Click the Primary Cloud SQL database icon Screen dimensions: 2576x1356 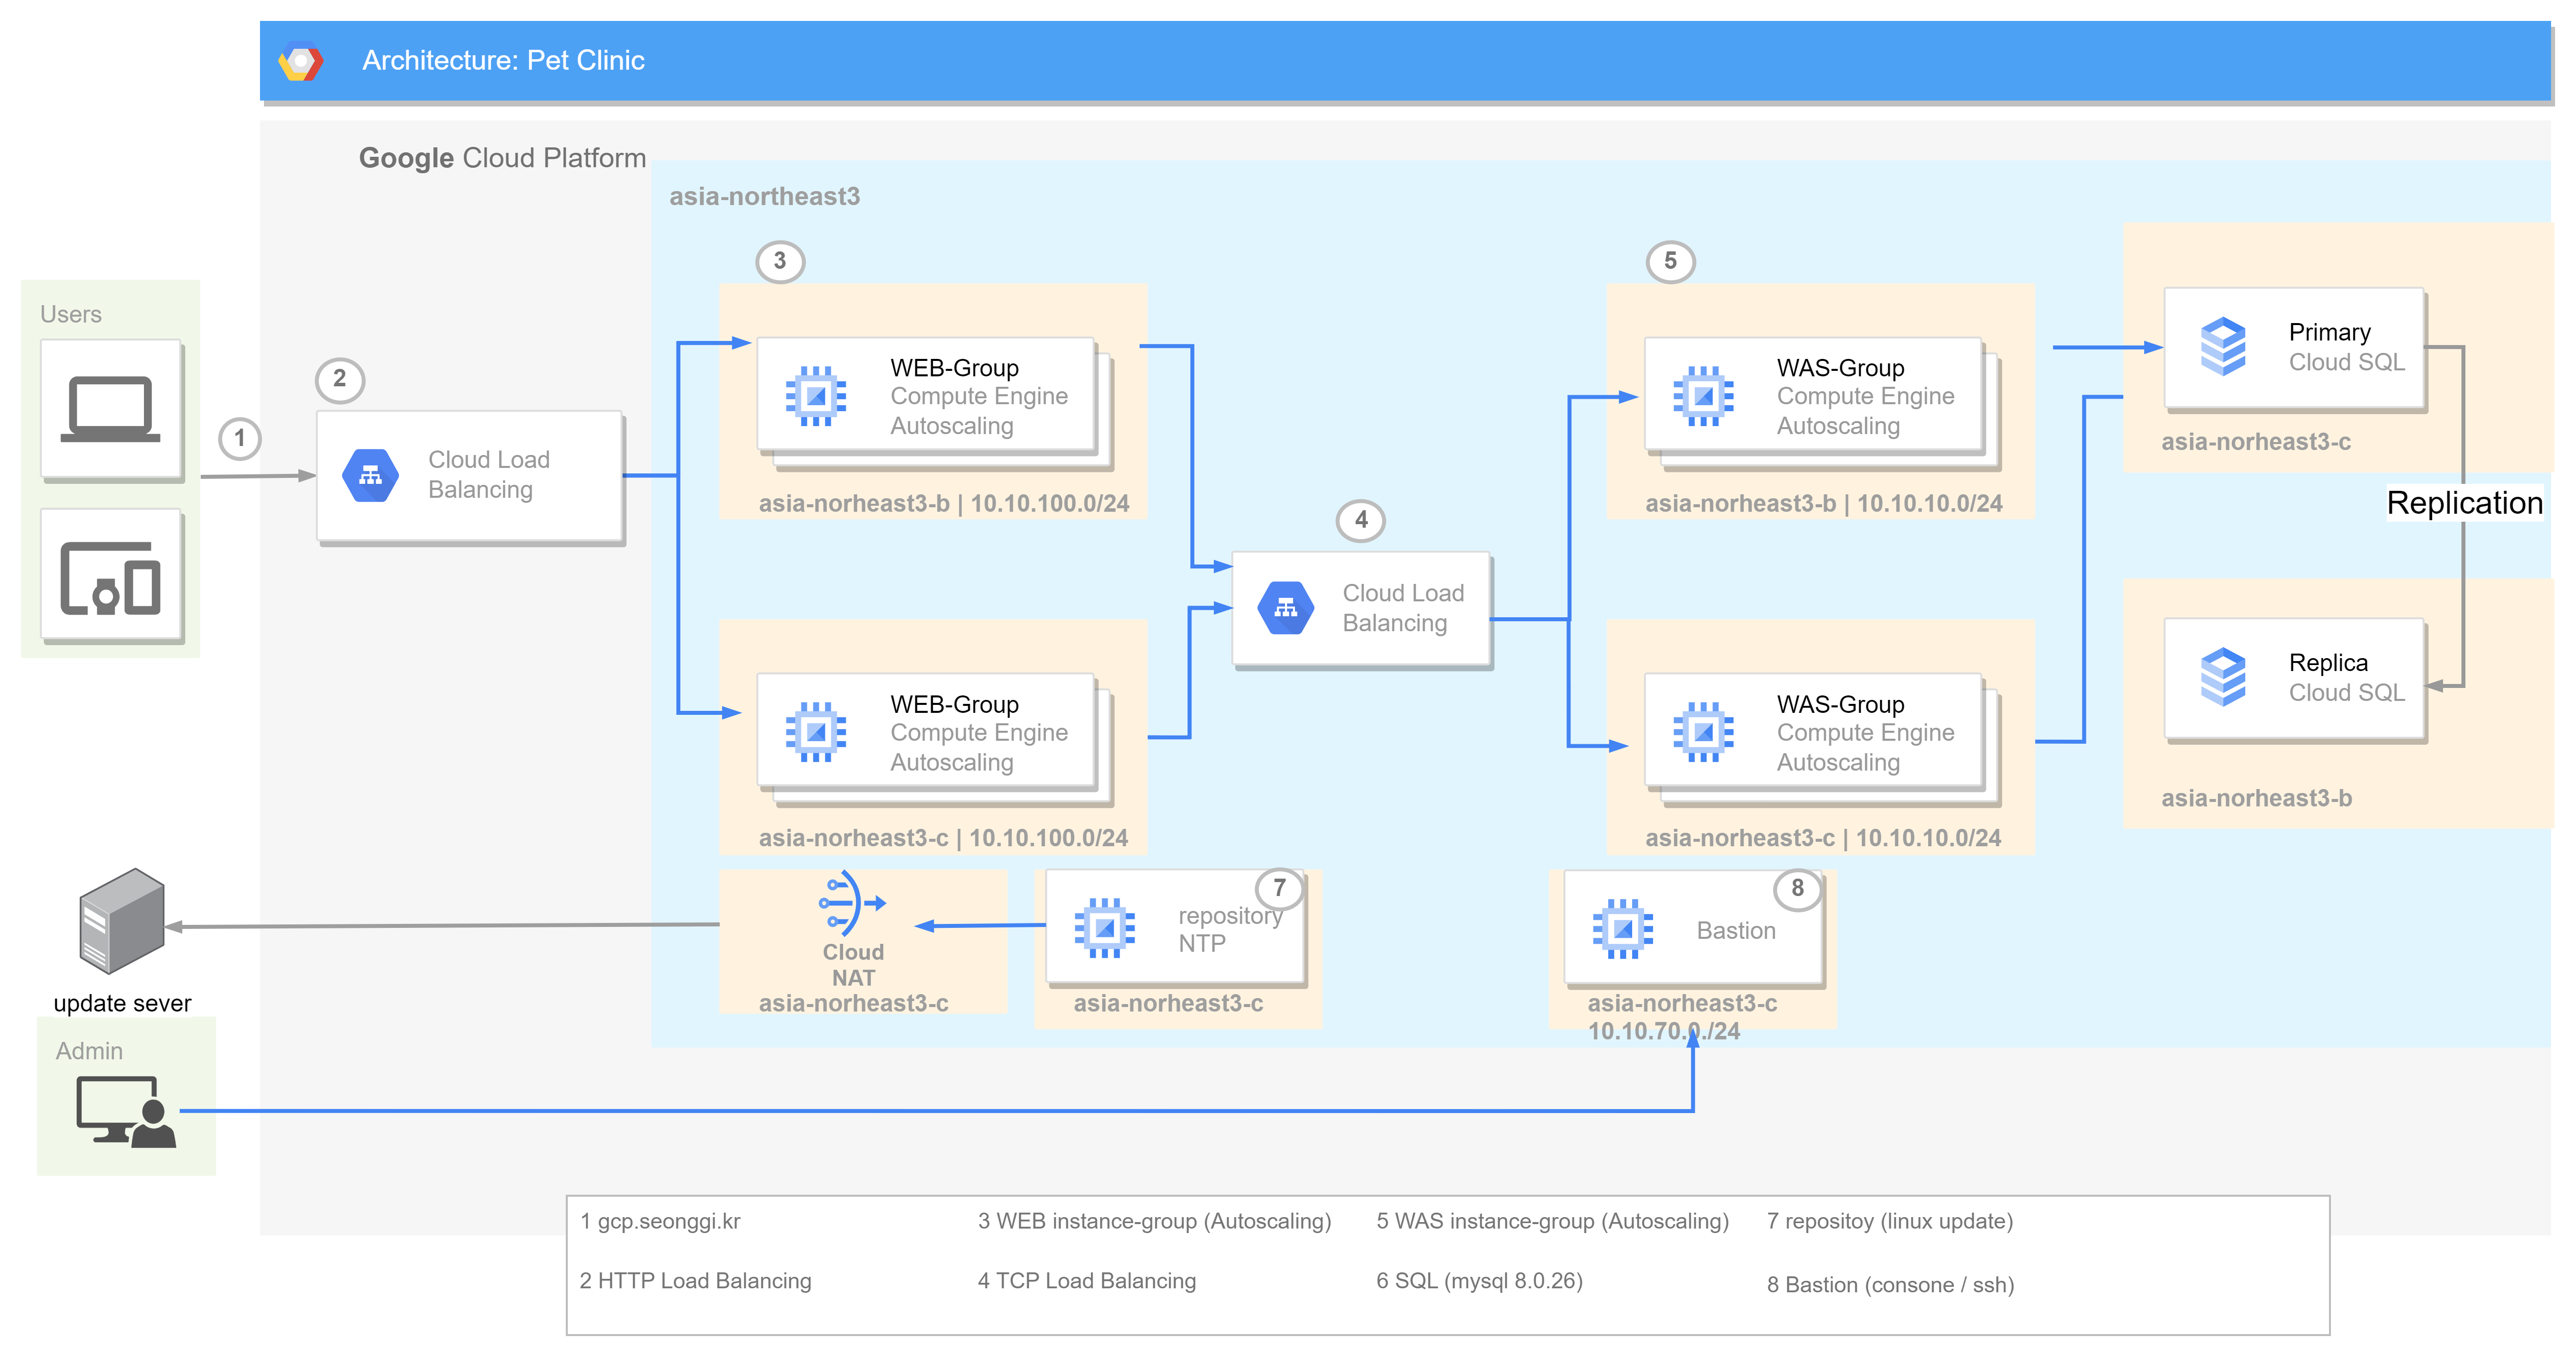2223,347
